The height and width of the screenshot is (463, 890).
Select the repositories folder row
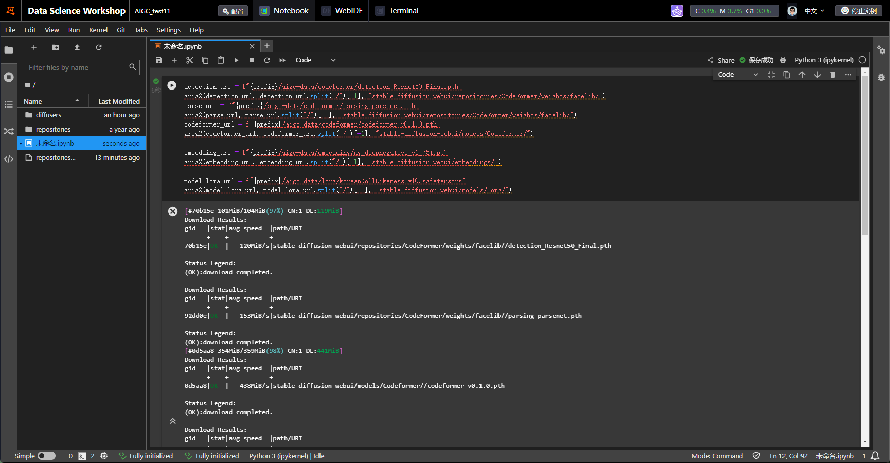pyautogui.click(x=82, y=129)
